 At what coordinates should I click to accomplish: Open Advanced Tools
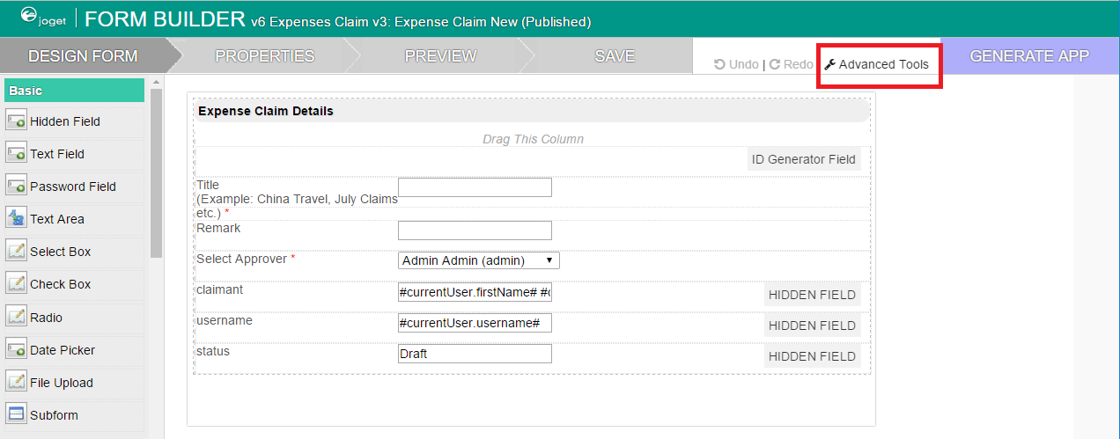pyautogui.click(x=877, y=64)
